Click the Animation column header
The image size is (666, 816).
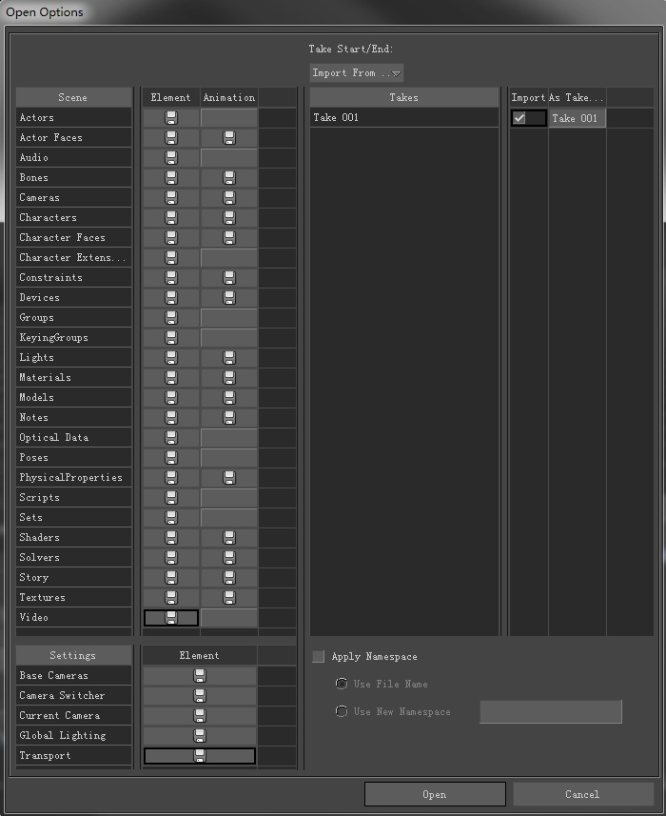[229, 97]
